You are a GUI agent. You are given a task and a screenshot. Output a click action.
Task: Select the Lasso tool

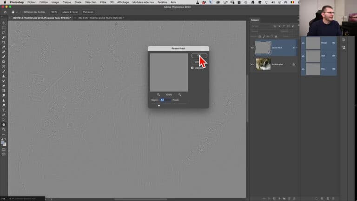click(4, 33)
